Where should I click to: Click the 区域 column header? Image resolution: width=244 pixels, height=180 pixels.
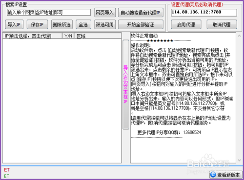(x=98, y=36)
